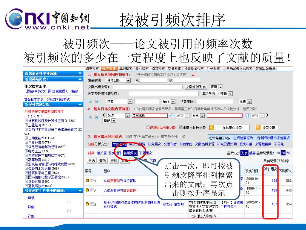The height and width of the screenshot is (230, 306).
Task: Select checkbox for result row 1
Action: [92, 181]
